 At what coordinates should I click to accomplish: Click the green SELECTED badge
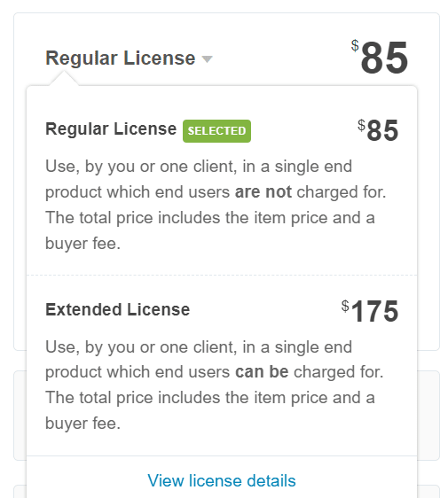coord(216,131)
